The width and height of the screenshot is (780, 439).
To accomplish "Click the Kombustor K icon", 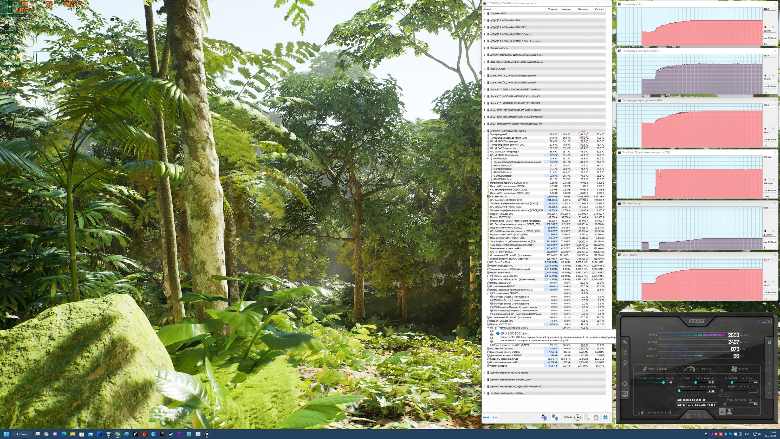I will point(625,352).
